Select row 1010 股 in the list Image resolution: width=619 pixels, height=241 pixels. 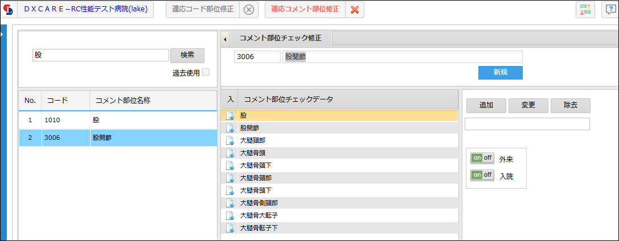click(118, 120)
